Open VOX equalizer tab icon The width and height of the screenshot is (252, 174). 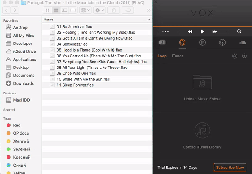pyautogui.click(x=202, y=43)
